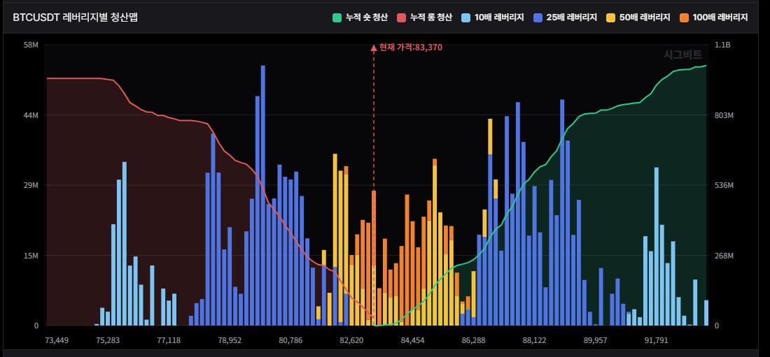Click the 84,454 price axis label
This screenshot has height=357, width=770.
pyautogui.click(x=412, y=340)
